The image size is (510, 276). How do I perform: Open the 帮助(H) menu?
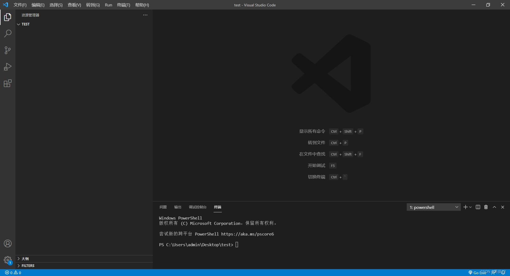(x=142, y=5)
